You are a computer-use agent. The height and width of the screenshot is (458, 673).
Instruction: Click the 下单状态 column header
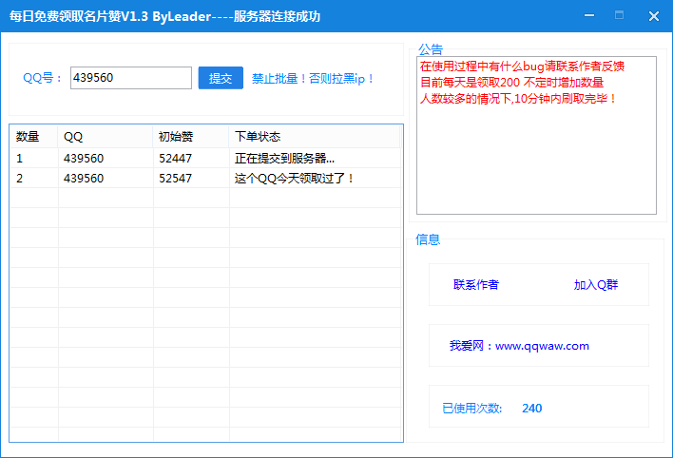(258, 137)
